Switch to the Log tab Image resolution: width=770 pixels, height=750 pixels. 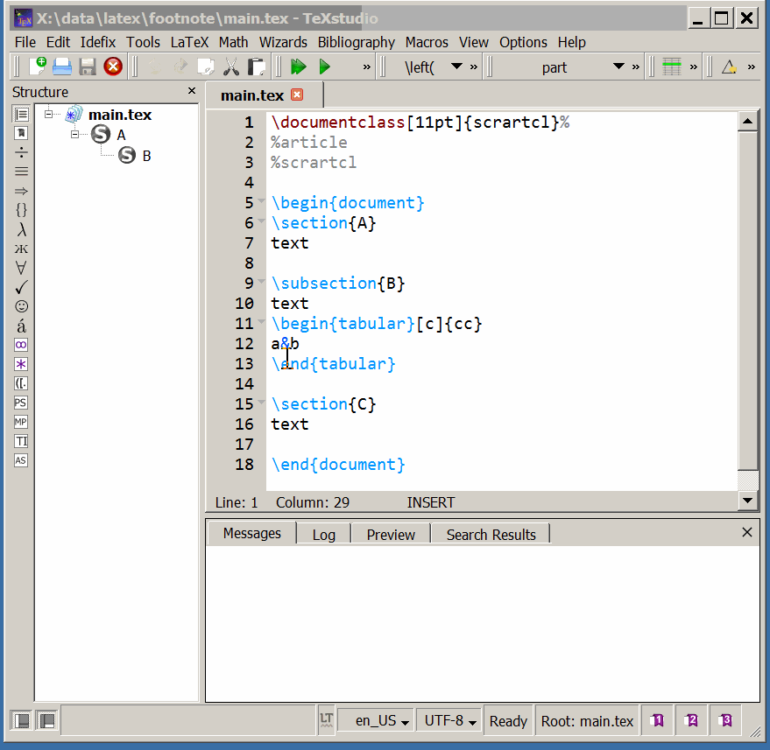click(323, 534)
